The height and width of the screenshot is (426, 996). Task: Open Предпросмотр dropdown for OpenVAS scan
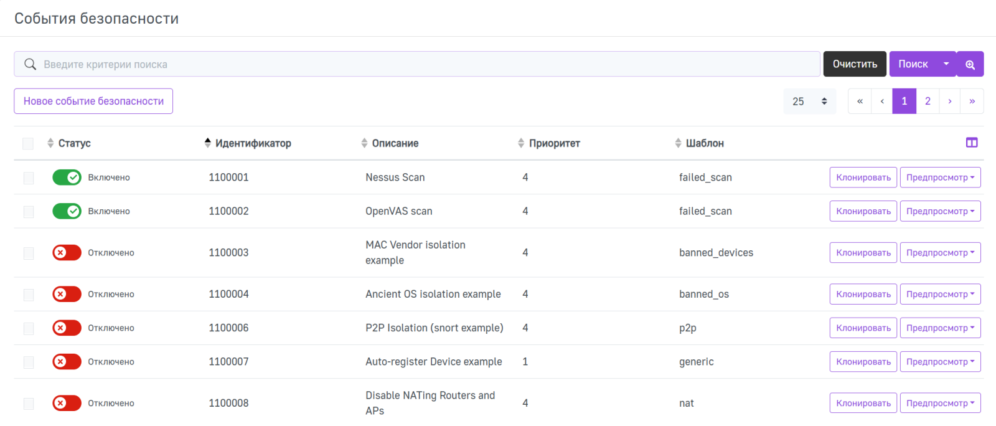point(940,211)
